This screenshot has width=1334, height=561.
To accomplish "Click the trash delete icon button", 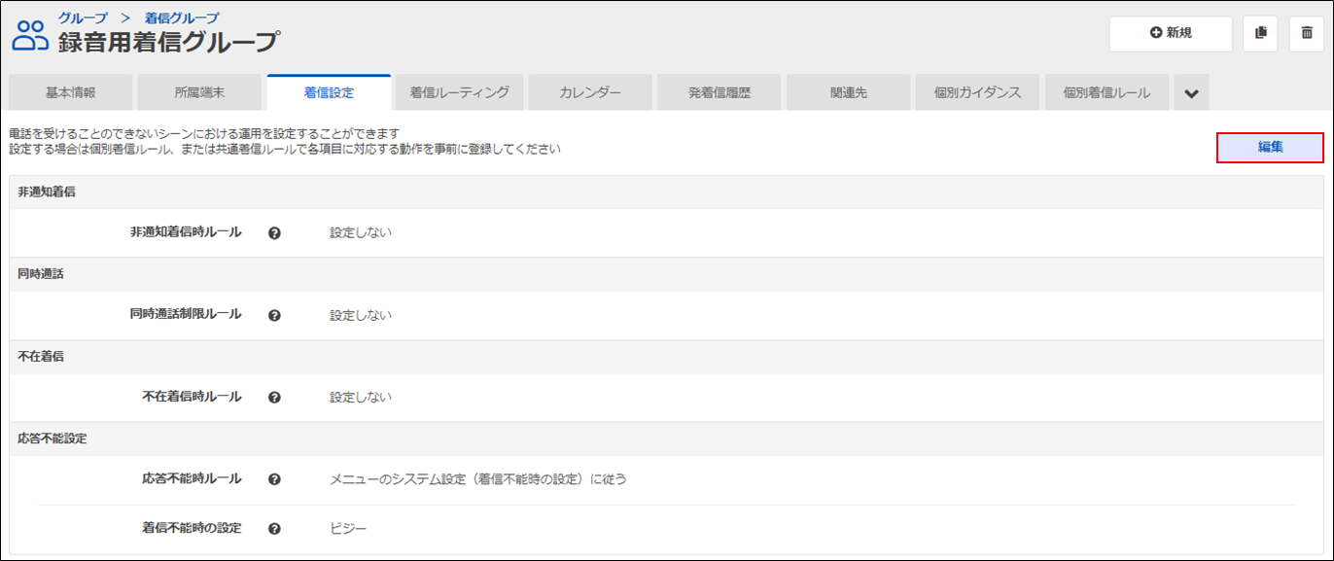I will [1306, 33].
